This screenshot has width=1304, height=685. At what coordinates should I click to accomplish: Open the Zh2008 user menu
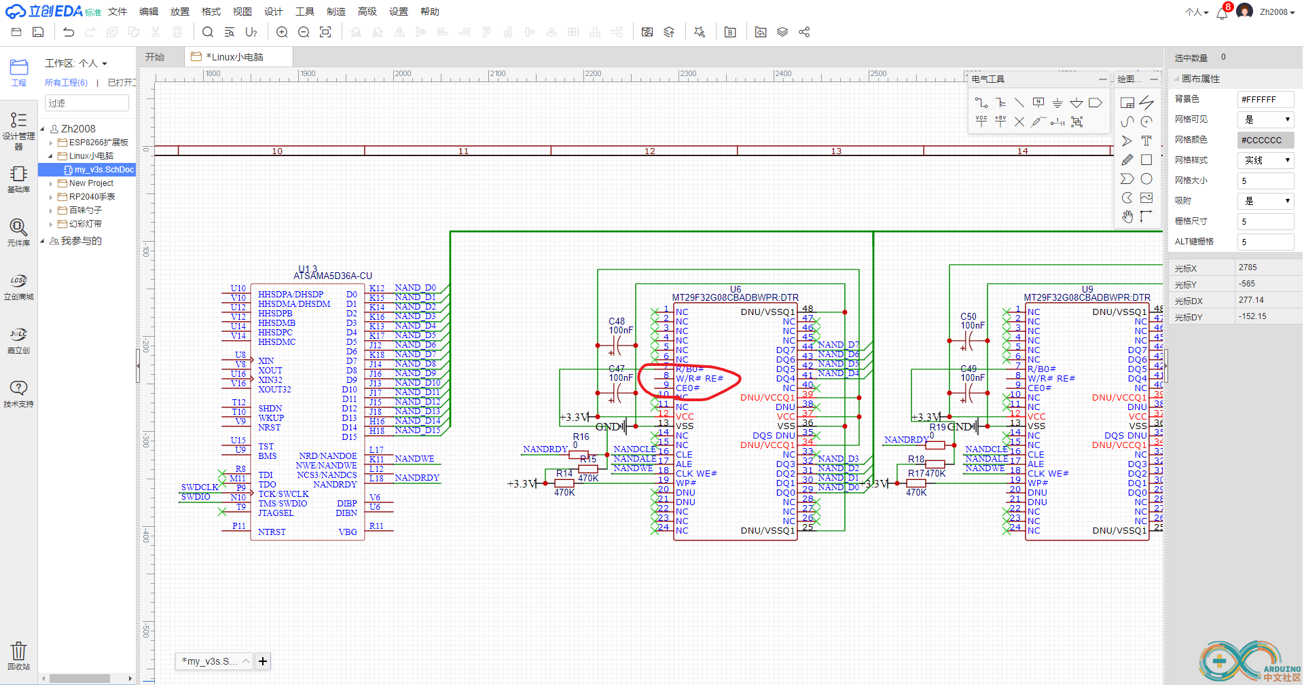[1276, 12]
